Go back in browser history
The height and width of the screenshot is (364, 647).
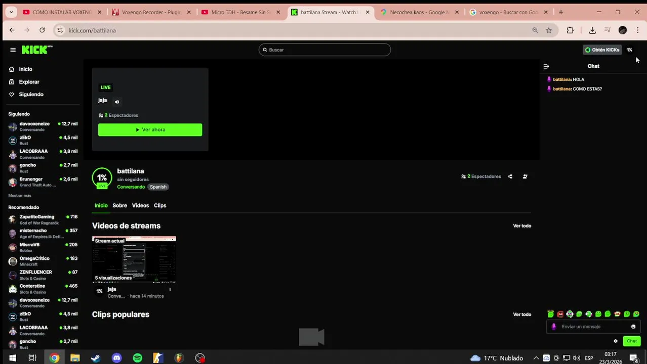tap(12, 30)
